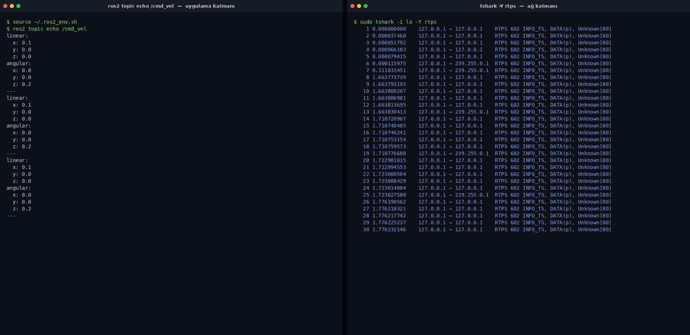
Task: Click tshark packet 20 timestamp 1.722981015
Action: pos(389,160)
